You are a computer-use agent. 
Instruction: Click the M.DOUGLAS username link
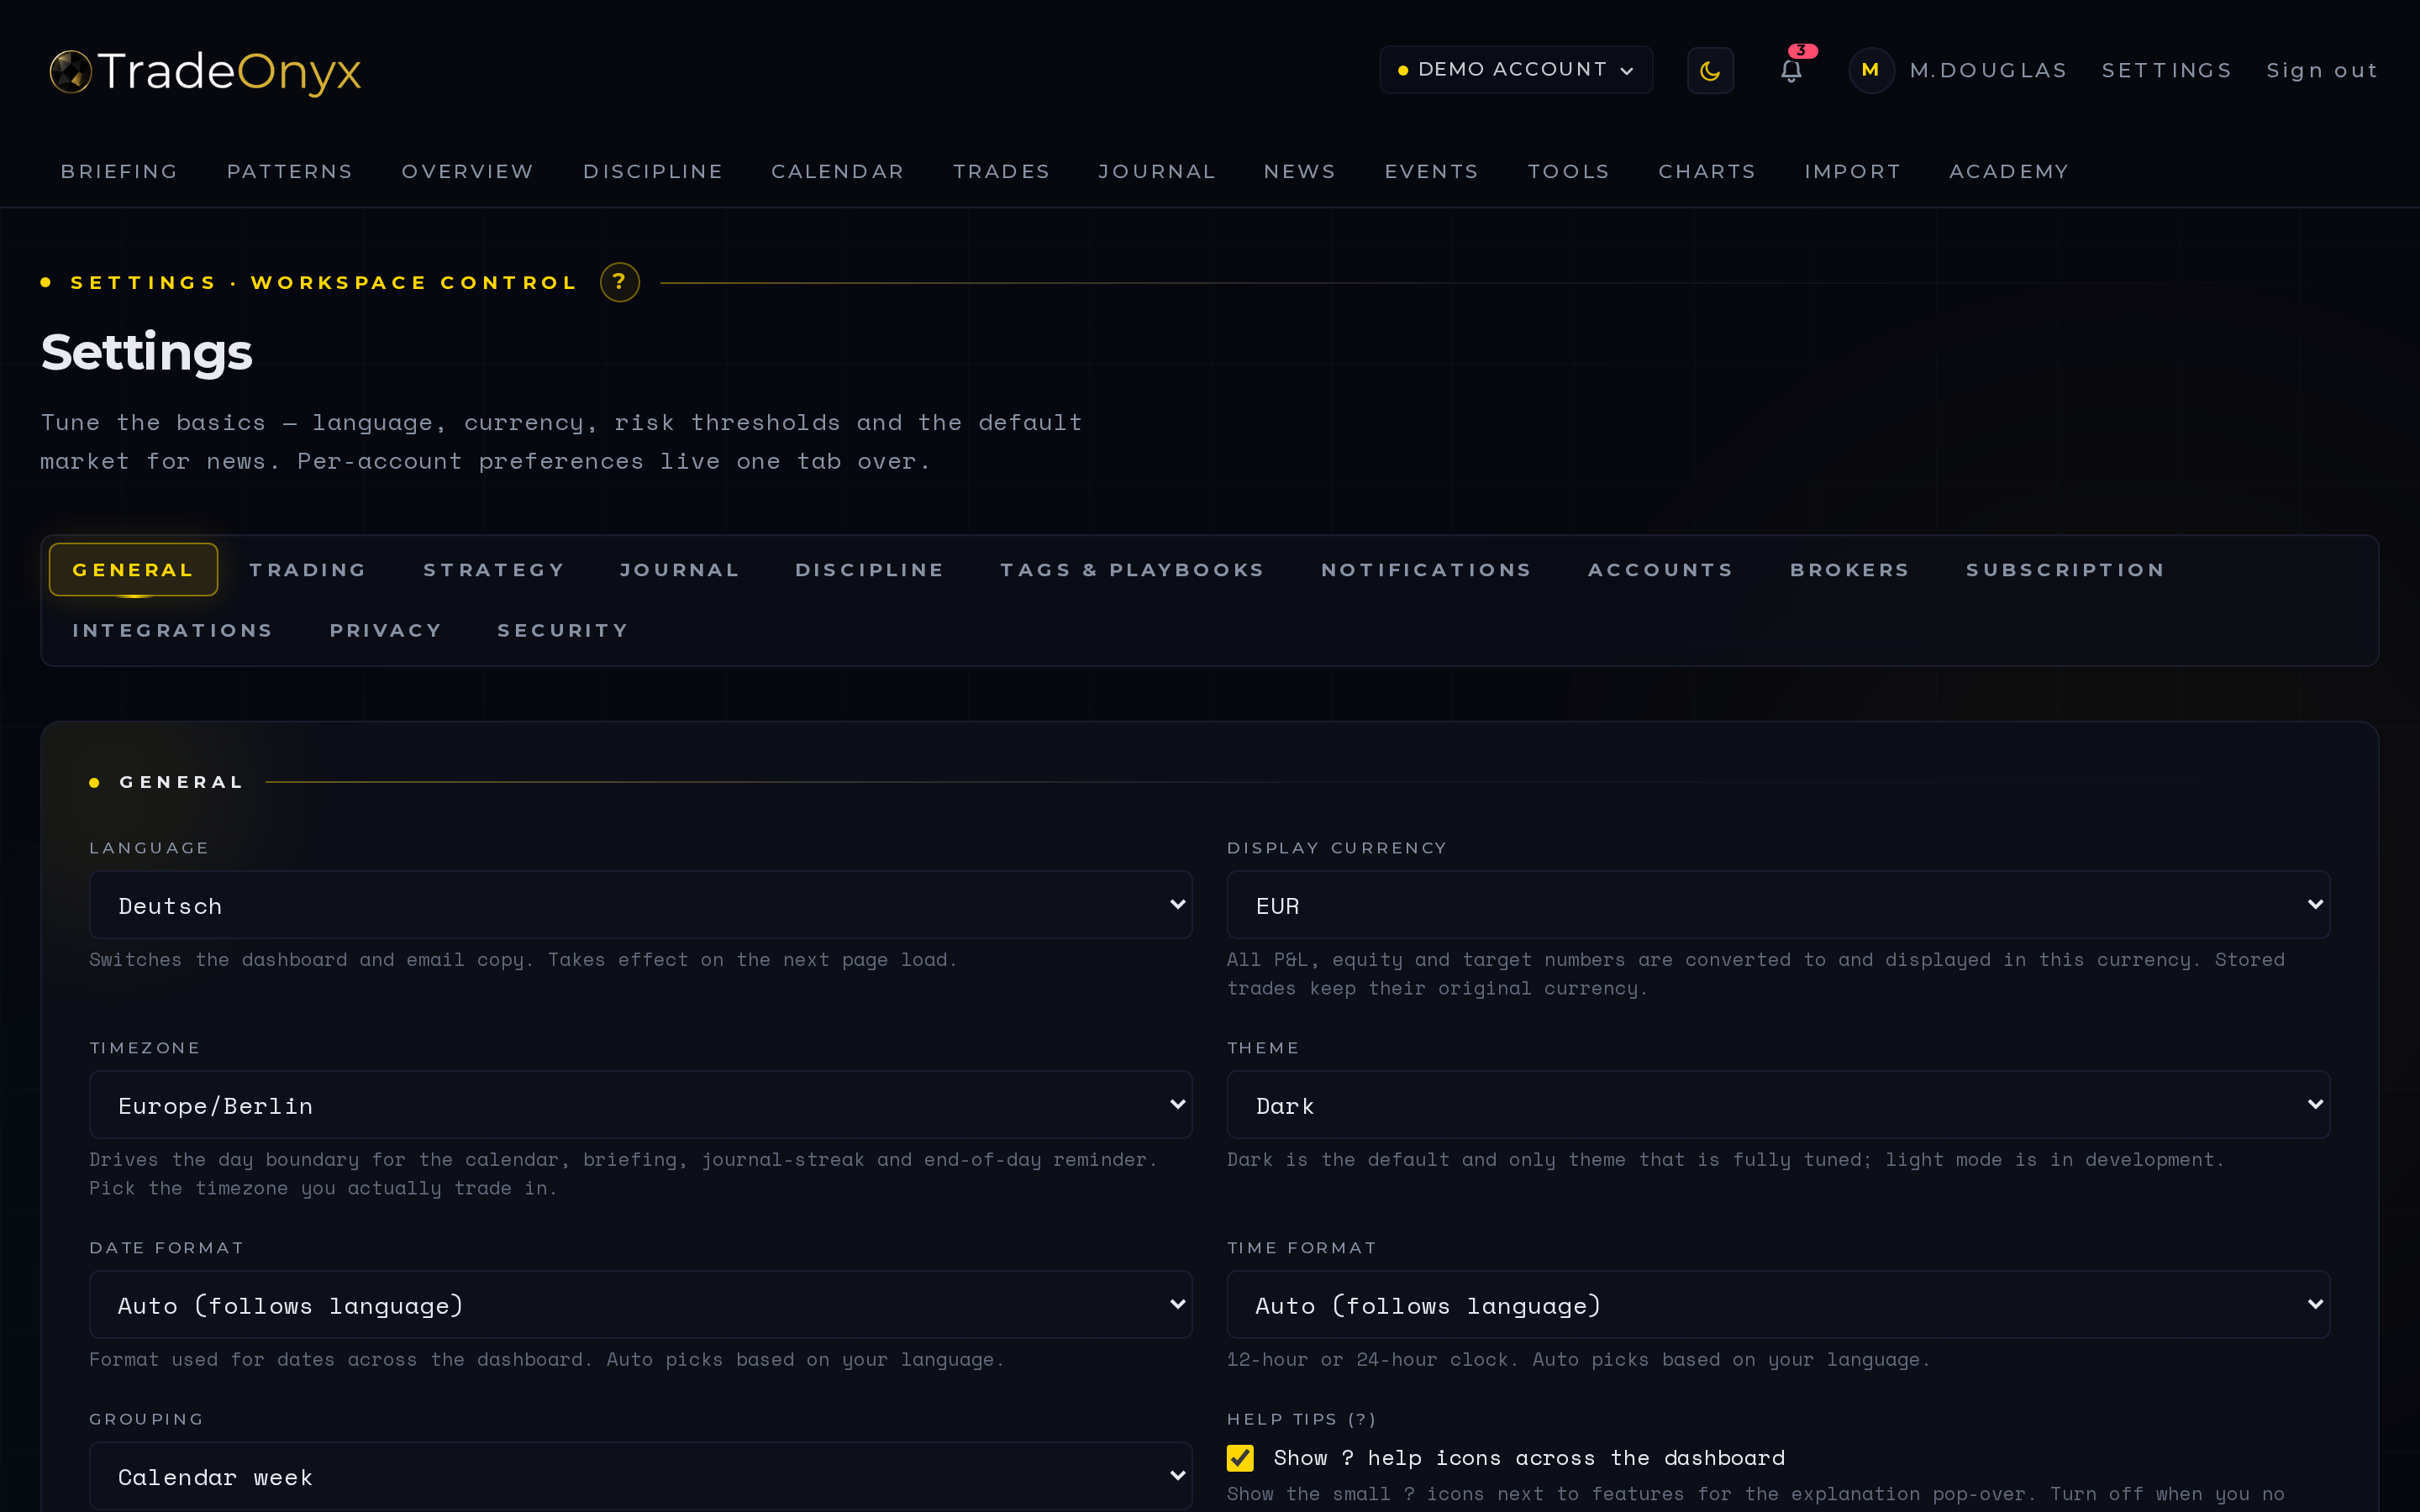point(1988,71)
